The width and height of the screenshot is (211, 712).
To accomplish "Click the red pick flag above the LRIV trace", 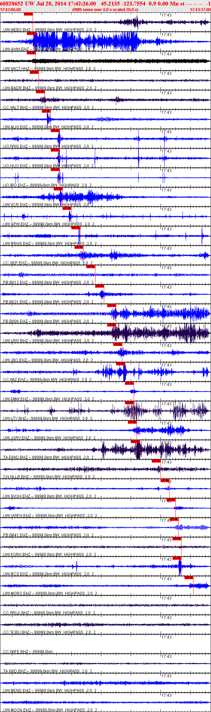I will click(x=111, y=325).
